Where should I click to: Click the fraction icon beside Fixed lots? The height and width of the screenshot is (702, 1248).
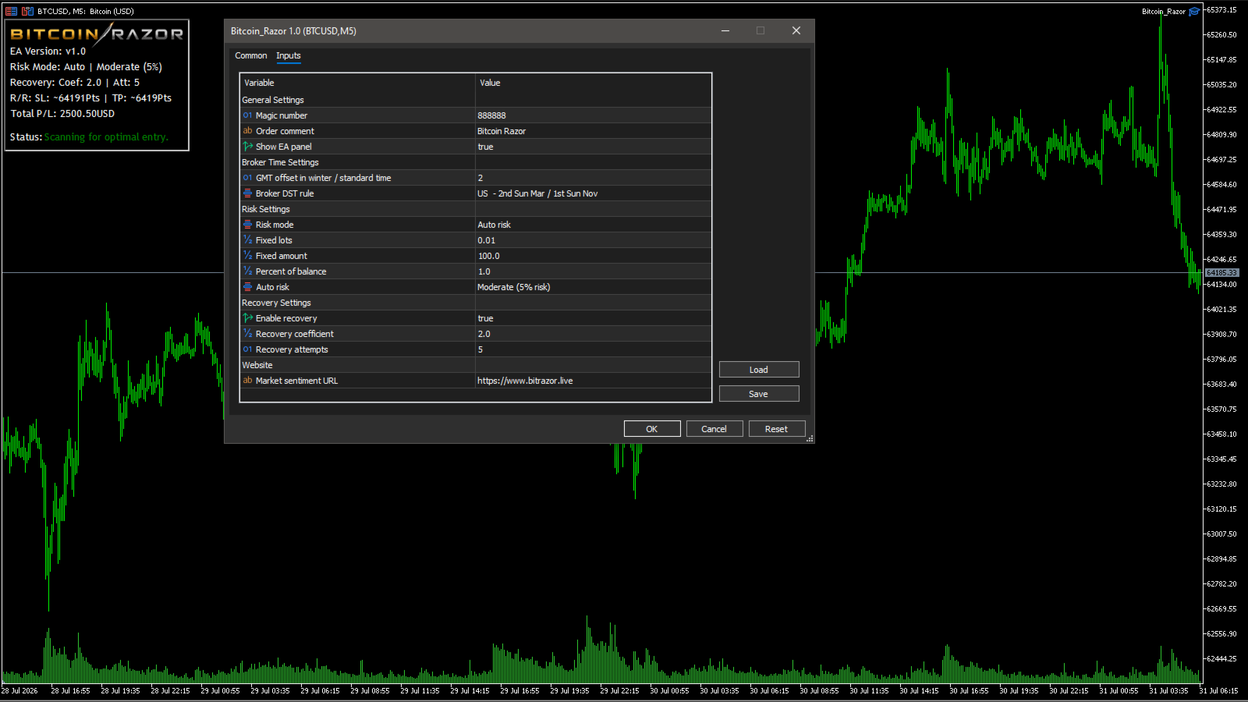click(x=247, y=240)
